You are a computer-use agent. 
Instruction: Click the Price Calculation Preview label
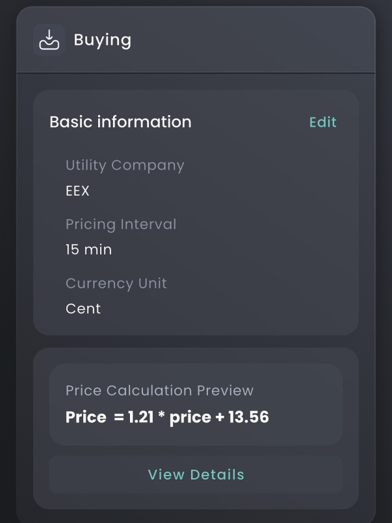click(159, 390)
